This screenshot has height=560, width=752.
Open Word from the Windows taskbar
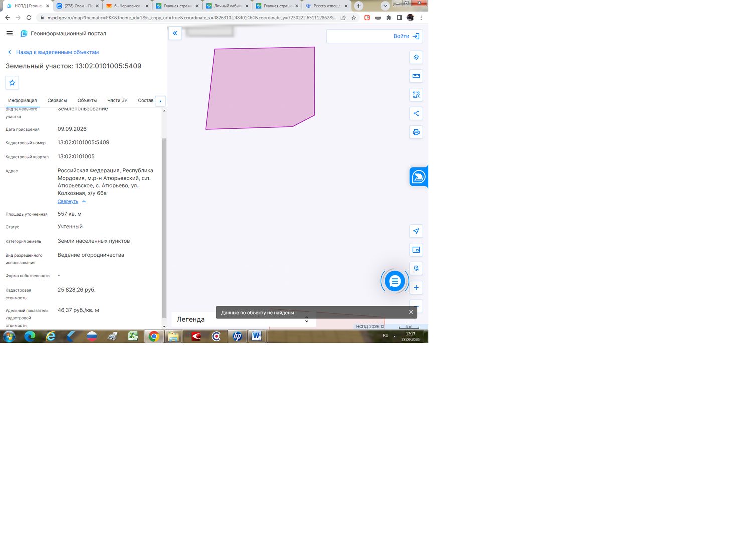(x=257, y=336)
